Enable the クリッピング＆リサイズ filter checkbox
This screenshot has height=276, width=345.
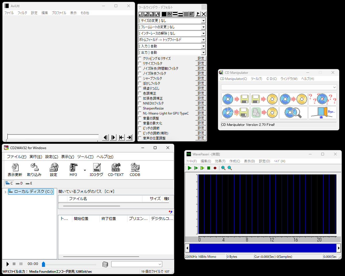coord(140,58)
